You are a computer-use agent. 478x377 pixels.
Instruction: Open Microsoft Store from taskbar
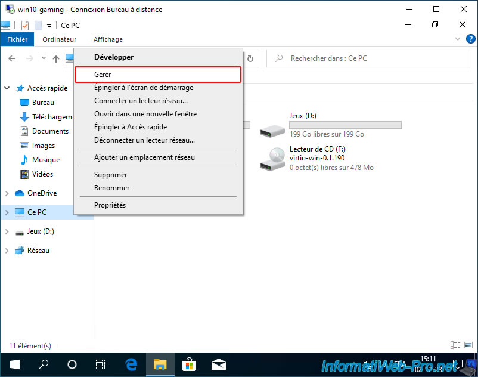click(189, 364)
